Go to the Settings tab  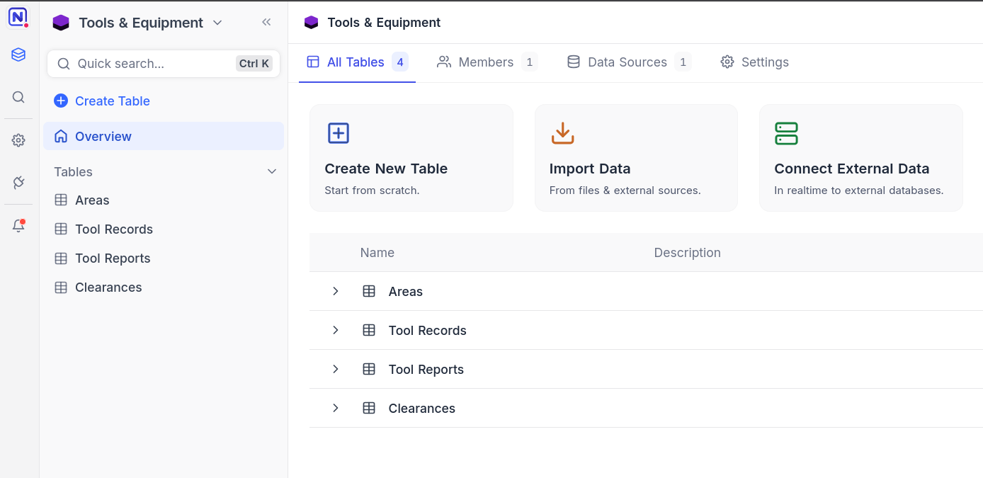(x=755, y=62)
